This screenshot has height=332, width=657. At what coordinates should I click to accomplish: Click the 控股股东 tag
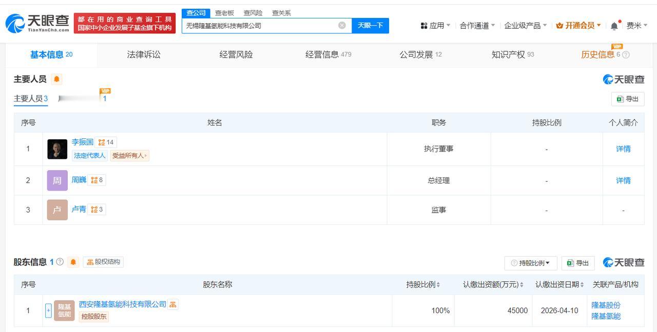point(93,317)
